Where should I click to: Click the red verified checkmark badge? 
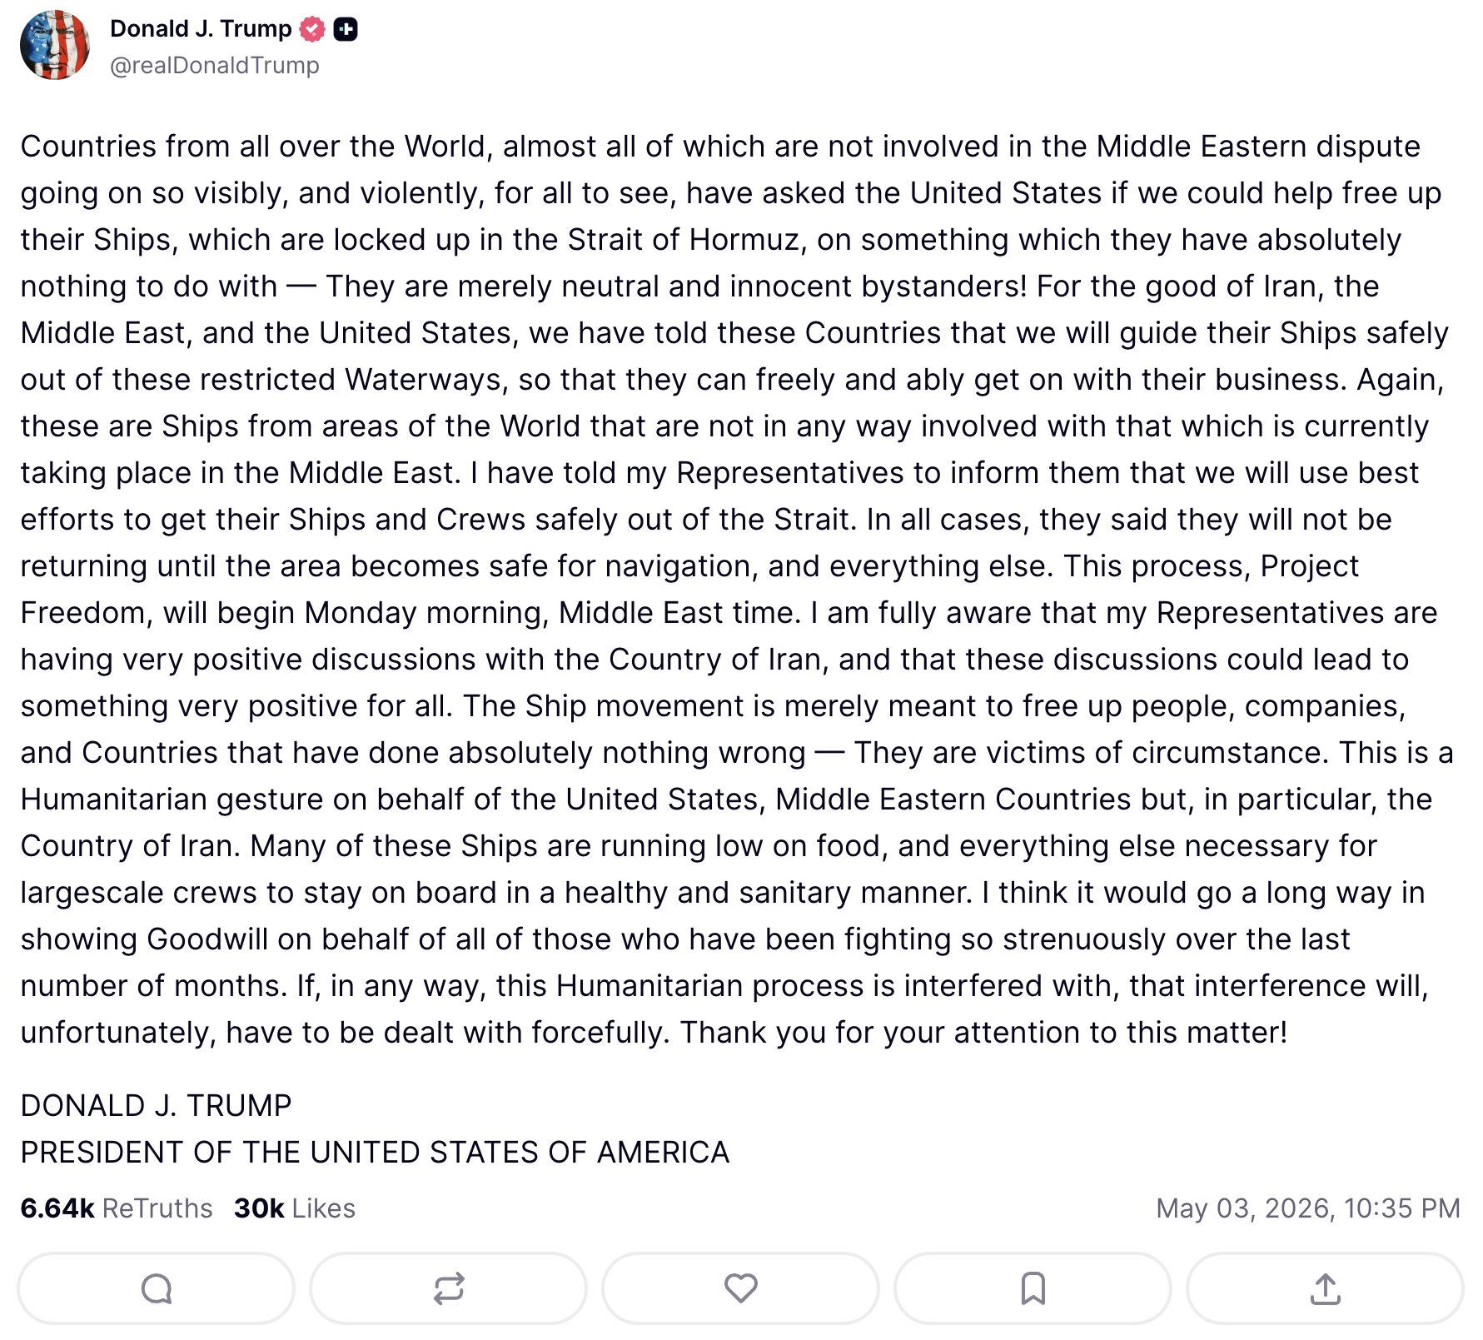[312, 29]
